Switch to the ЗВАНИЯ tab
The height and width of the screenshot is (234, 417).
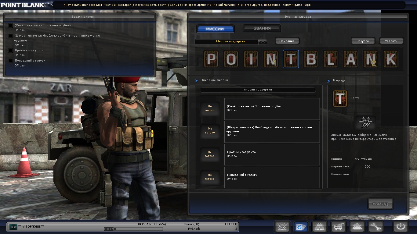coord(262,28)
